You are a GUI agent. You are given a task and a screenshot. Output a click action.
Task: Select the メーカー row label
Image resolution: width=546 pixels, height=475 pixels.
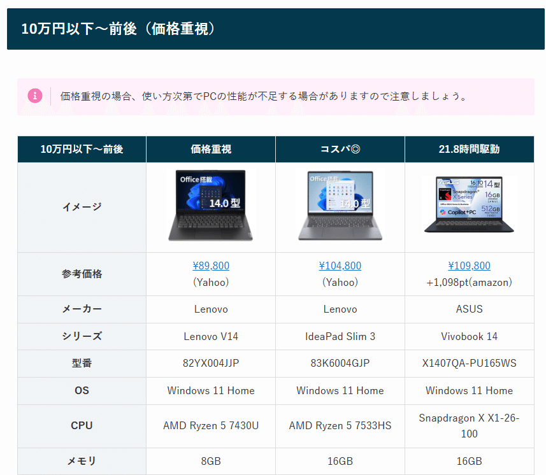pyautogui.click(x=82, y=309)
